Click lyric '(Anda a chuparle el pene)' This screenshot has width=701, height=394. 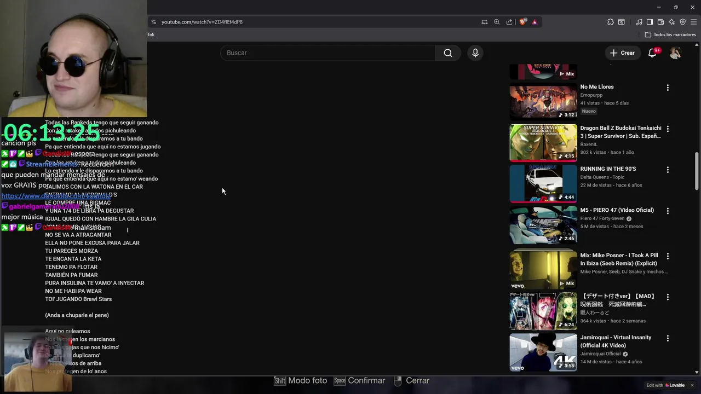(77, 315)
